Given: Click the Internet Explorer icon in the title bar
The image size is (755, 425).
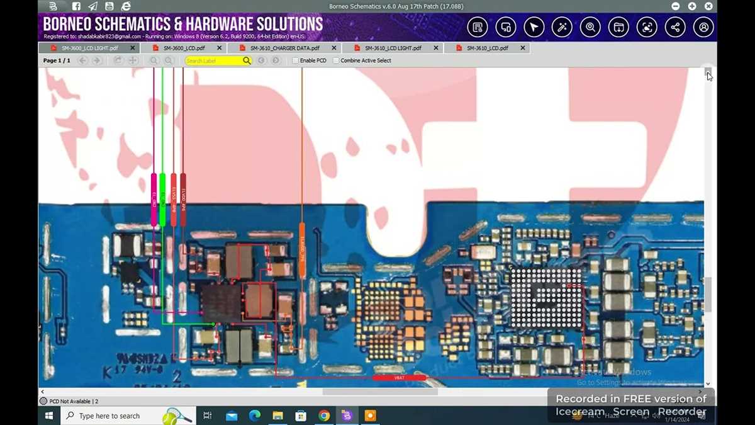Looking at the screenshot, I should 126,6.
